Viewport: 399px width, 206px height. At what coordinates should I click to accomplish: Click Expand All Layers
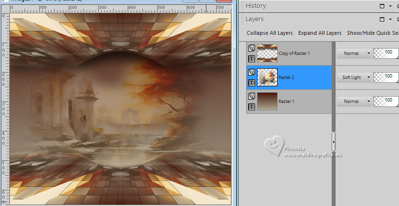click(320, 33)
